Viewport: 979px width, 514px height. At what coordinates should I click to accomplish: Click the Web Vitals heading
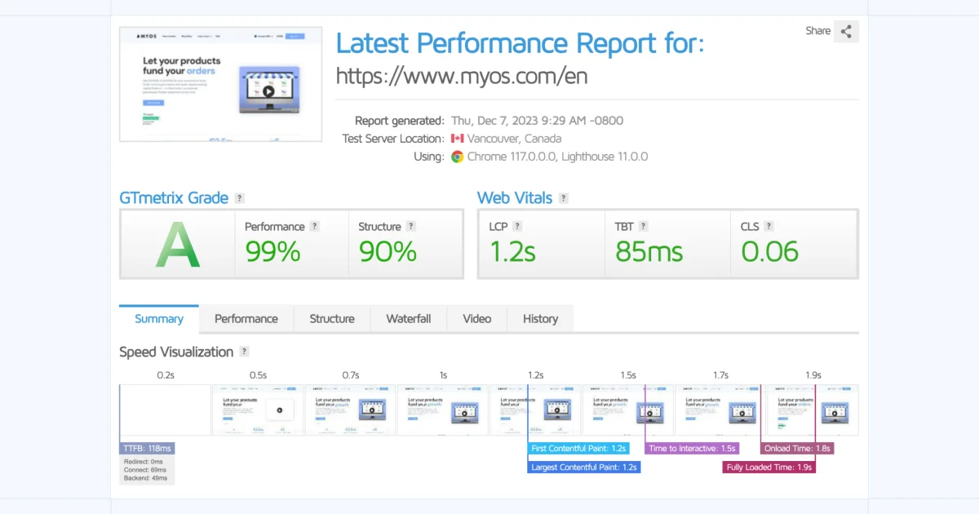pos(515,198)
